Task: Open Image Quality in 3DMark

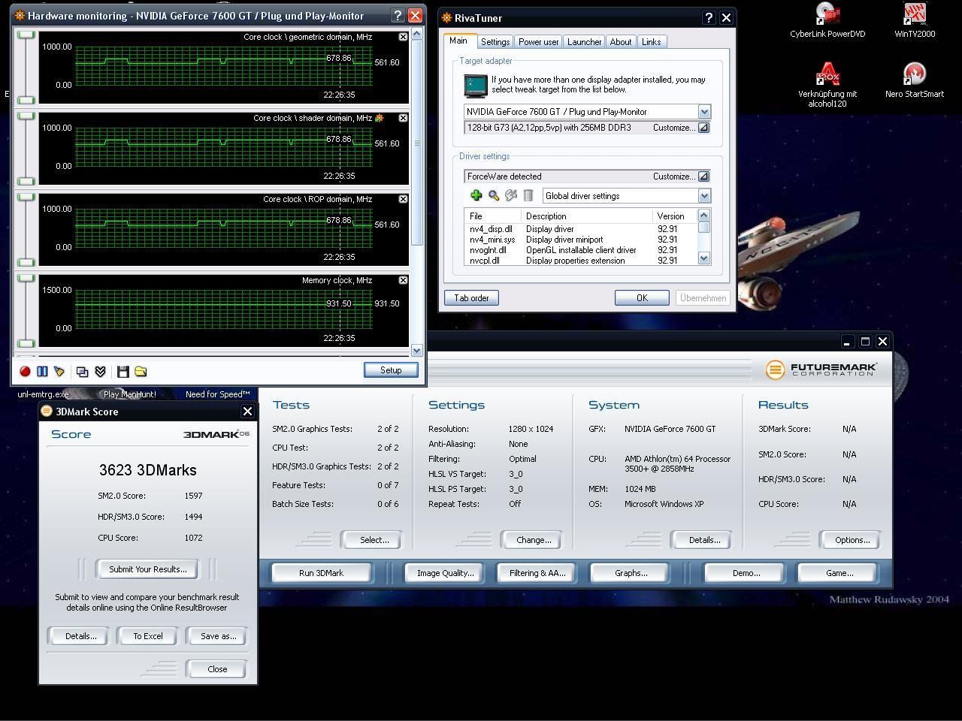Action: (x=446, y=573)
